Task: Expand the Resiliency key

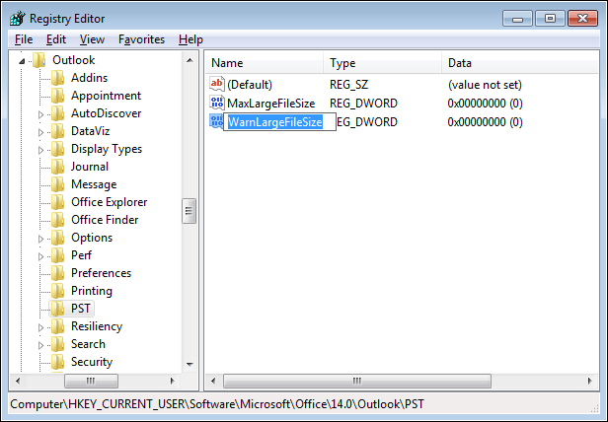Action: pos(40,327)
